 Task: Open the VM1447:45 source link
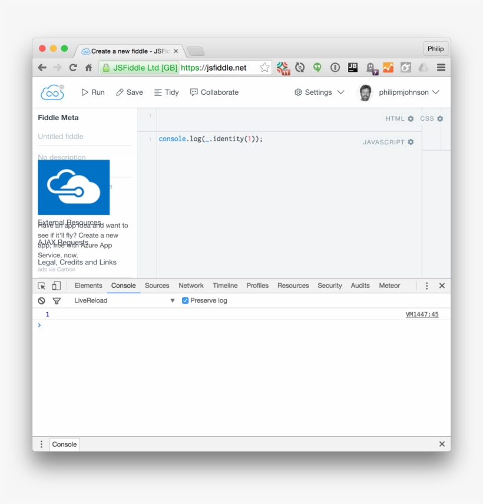pos(423,314)
